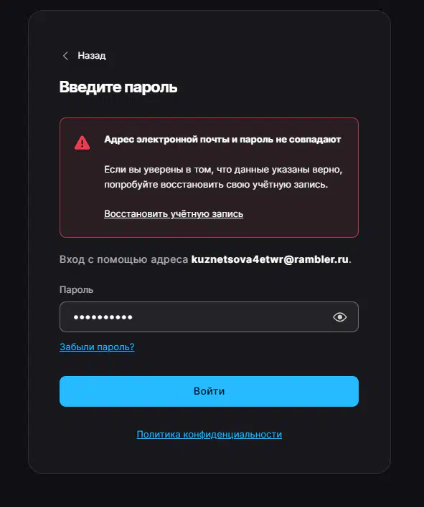424x507 pixels.
Task: Click the error title about mismatched email and password
Action: pyautogui.click(x=222, y=140)
